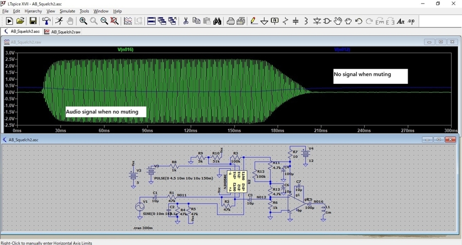Click the Run simulation icon
This screenshot has width=462, height=245.
(x=59, y=21)
